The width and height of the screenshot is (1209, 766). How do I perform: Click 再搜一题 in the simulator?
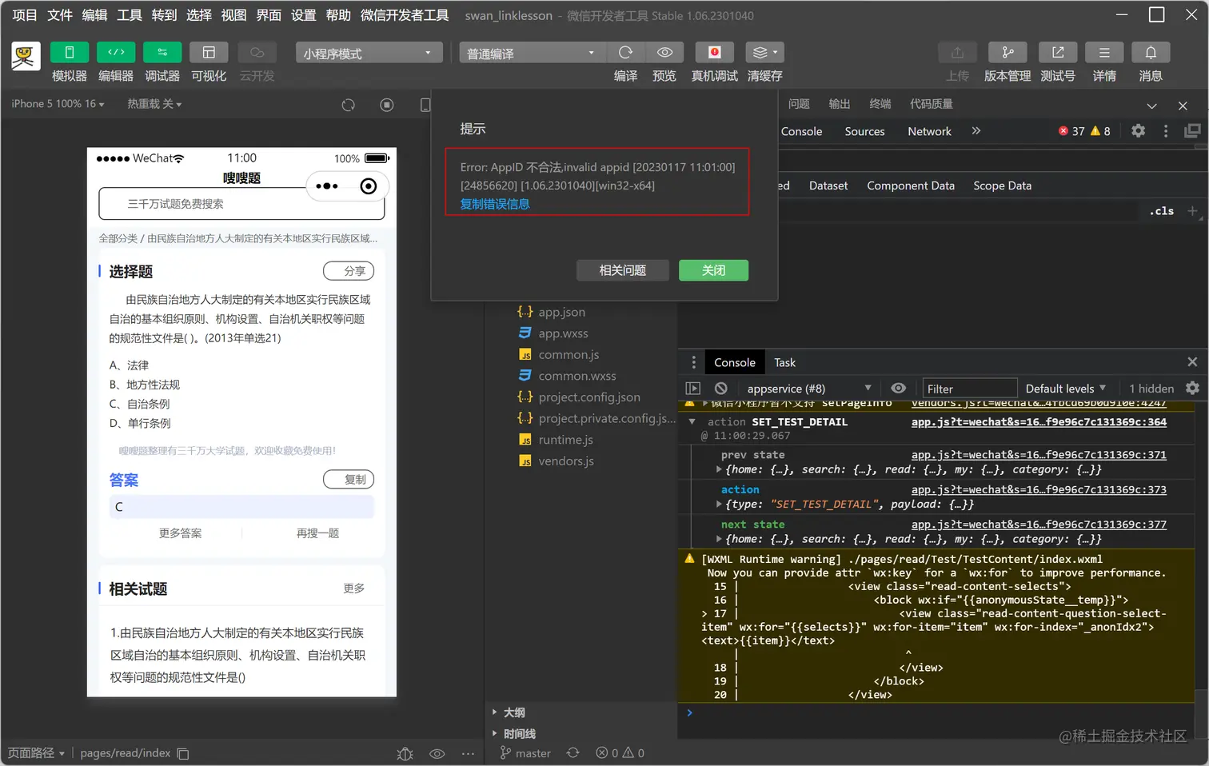317,533
